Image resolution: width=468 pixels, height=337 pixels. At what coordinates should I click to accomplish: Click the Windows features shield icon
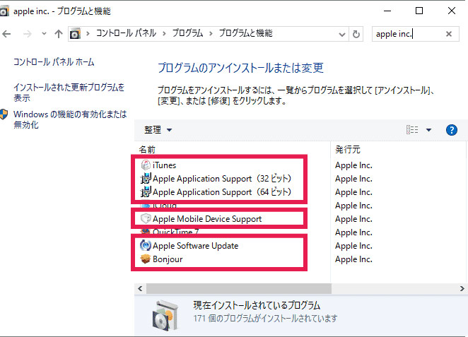4,114
